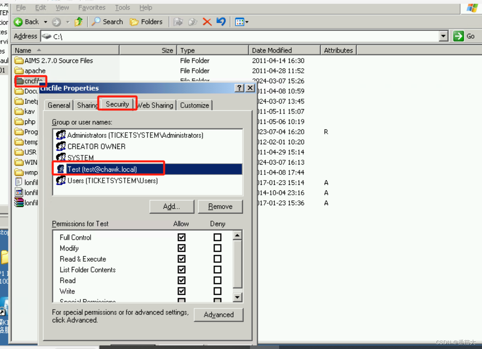Click the Up folder toolbar icon
Image resolution: width=482 pixels, height=349 pixels.
point(79,22)
